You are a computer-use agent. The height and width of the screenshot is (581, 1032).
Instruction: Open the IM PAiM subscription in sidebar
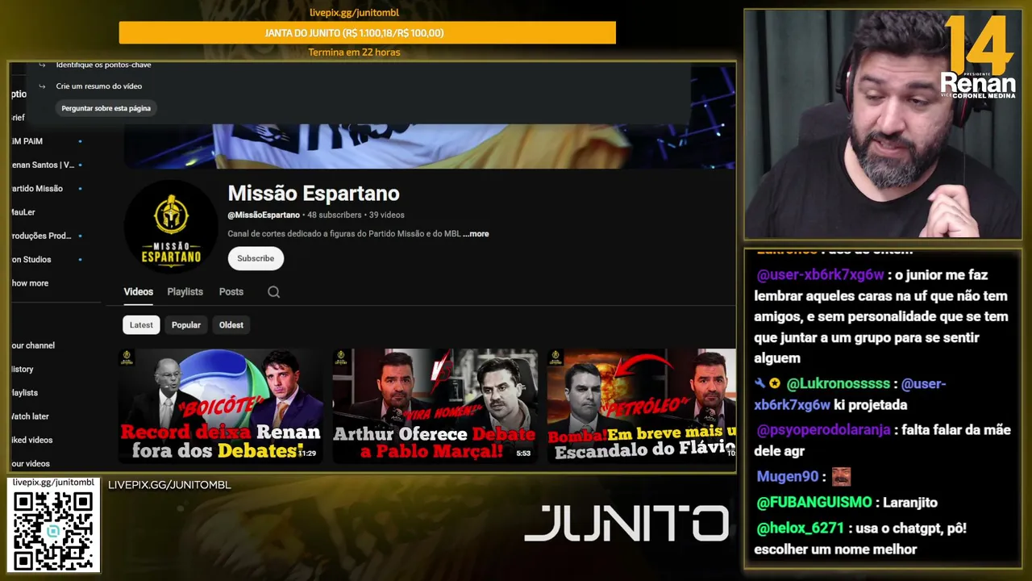pos(27,141)
